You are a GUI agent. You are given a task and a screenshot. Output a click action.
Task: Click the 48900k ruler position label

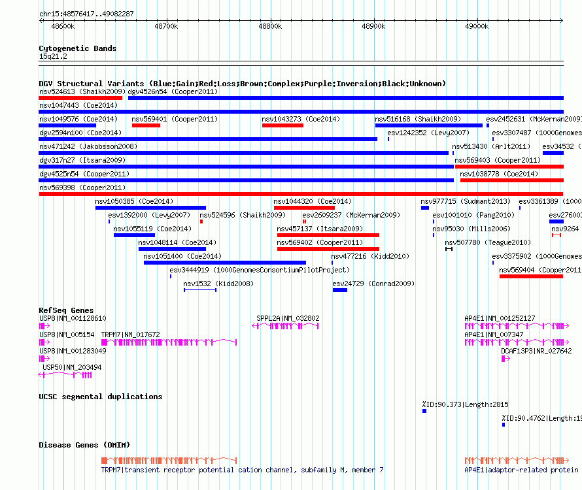click(x=373, y=26)
